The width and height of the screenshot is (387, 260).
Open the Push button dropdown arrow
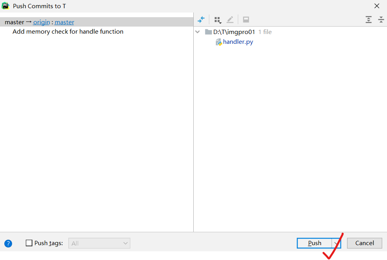[336, 243]
